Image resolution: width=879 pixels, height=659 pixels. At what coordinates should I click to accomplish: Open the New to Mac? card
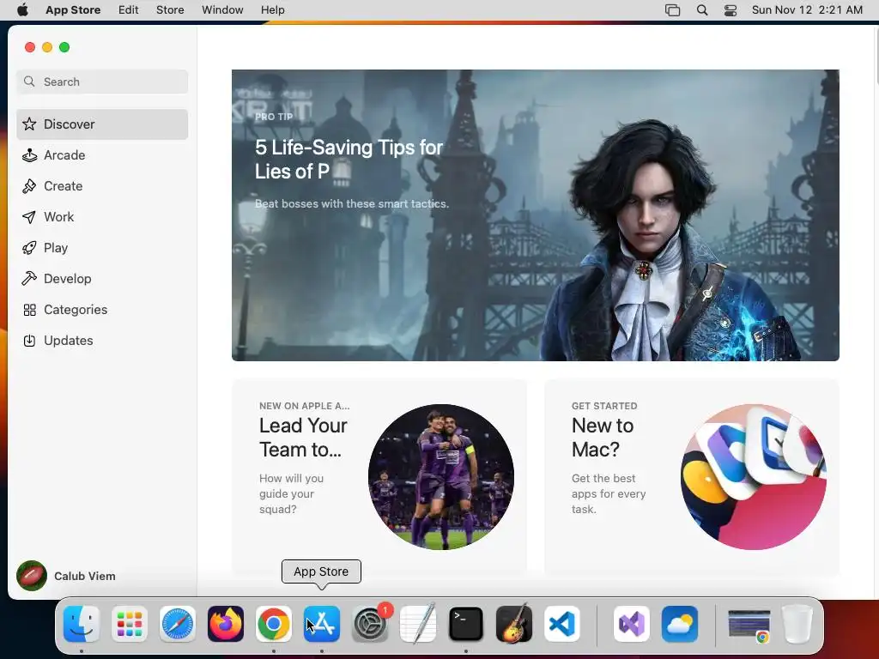point(692,477)
